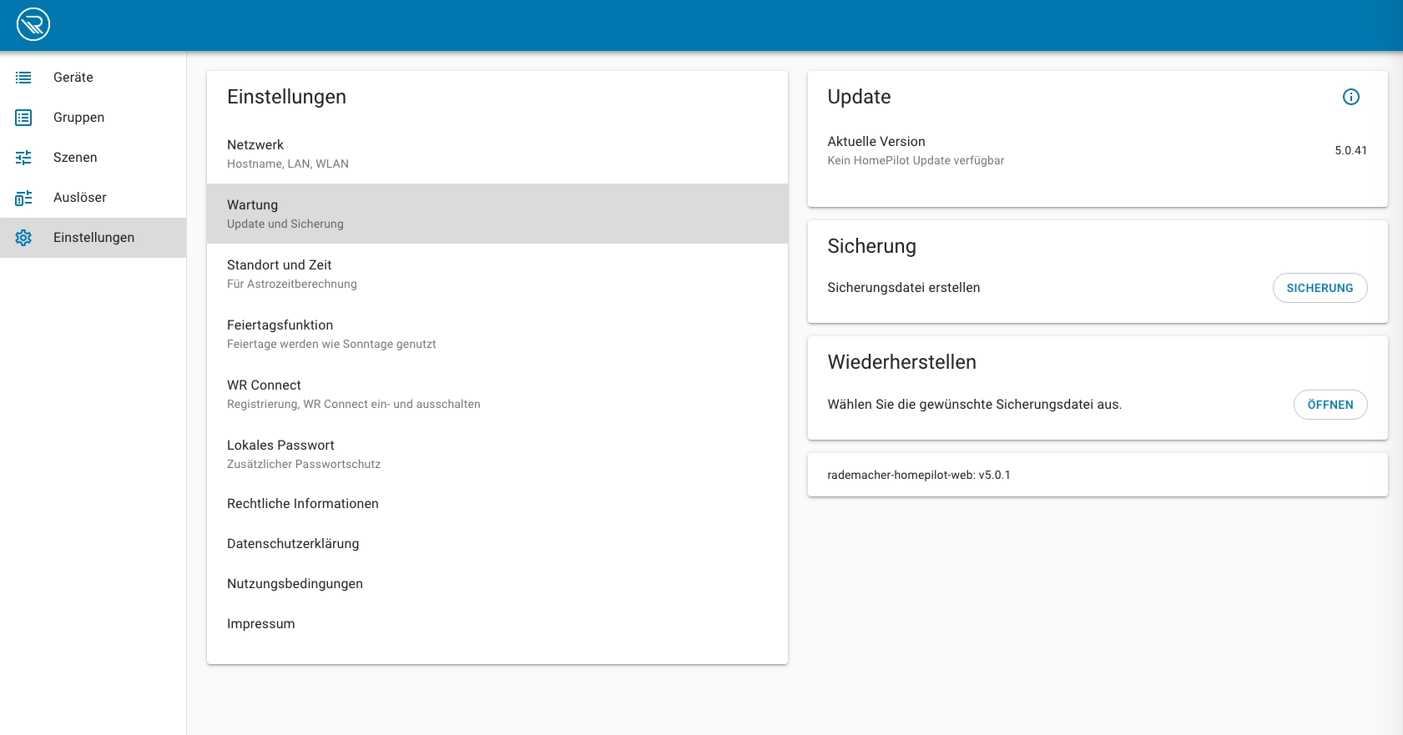Click the Aktuelle Version row

[x=1097, y=150]
